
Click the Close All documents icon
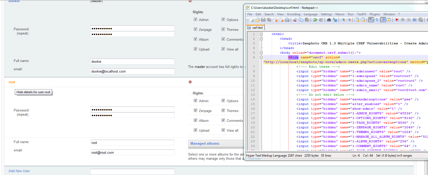point(281,20)
